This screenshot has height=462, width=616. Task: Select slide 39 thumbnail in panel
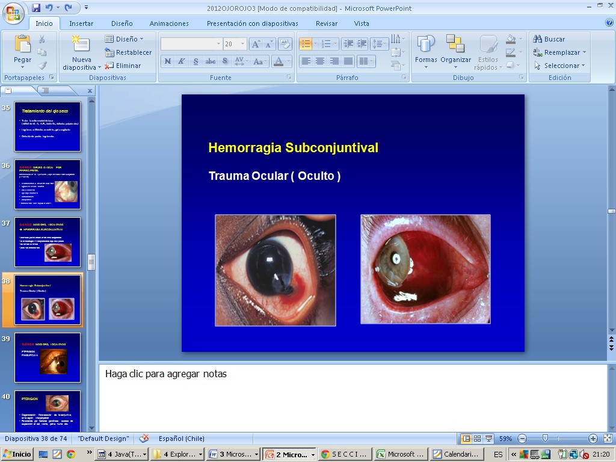point(48,357)
